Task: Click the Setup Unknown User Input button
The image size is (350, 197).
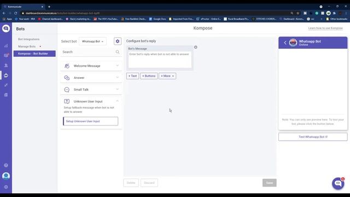Action: [x=90, y=121]
